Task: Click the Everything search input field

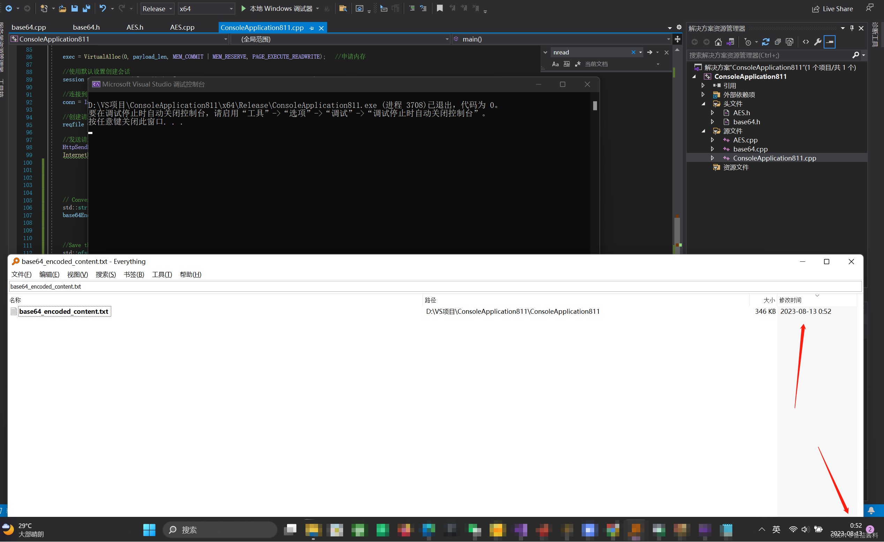Action: [435, 287]
